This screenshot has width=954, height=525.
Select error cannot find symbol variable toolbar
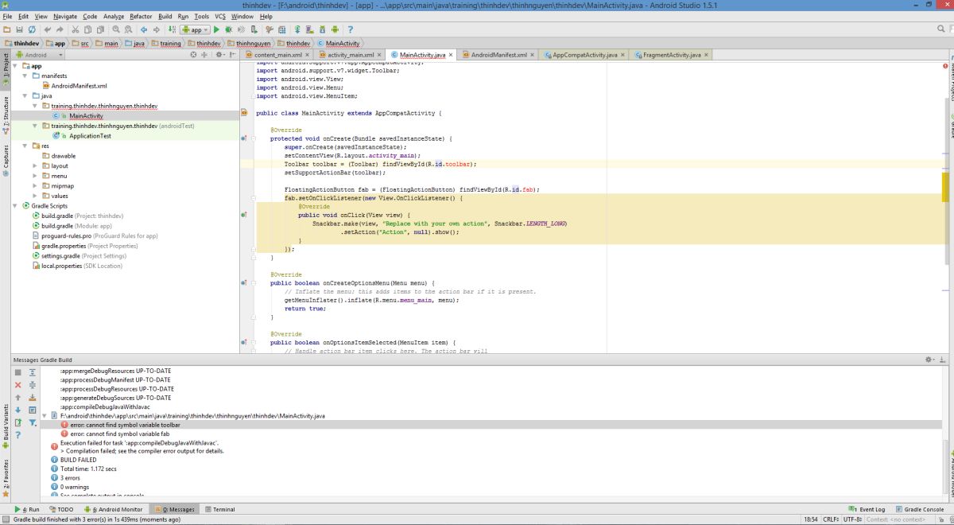(126, 426)
